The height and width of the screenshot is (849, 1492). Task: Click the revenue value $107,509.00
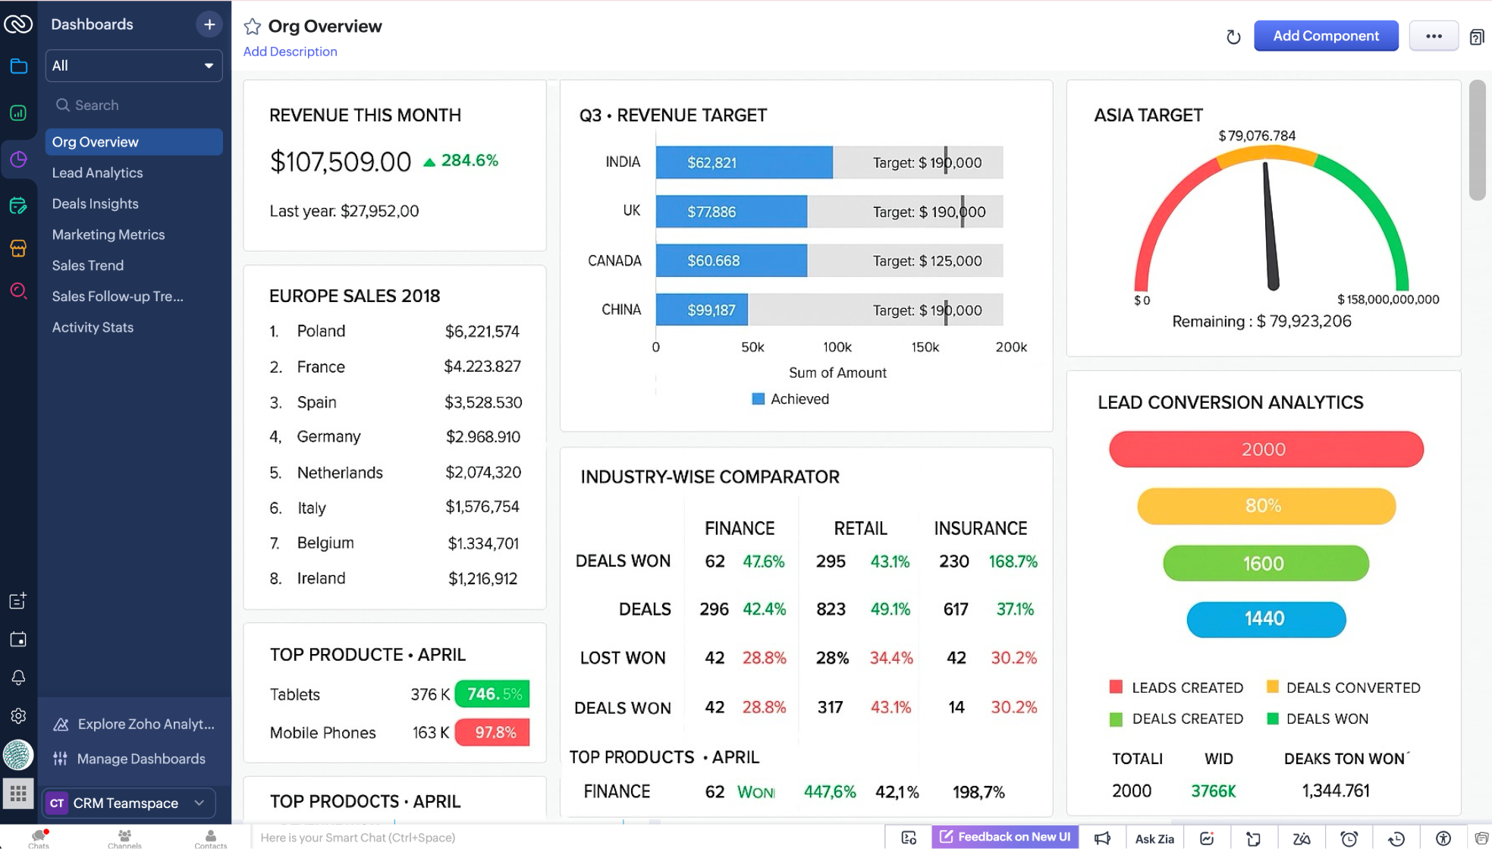pyautogui.click(x=341, y=162)
